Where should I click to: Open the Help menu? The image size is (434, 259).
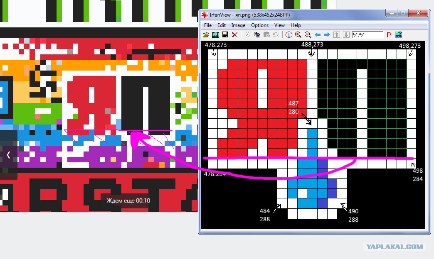tap(296, 25)
